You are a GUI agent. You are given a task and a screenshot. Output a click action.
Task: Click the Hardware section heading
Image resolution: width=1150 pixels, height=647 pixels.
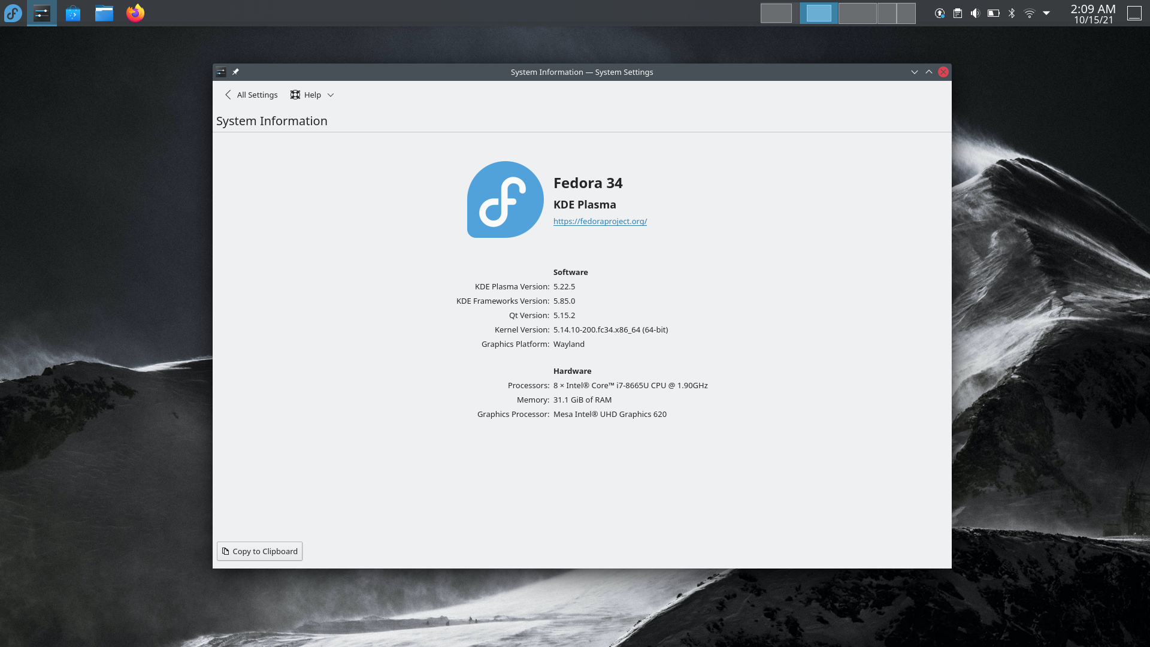pos(573,371)
